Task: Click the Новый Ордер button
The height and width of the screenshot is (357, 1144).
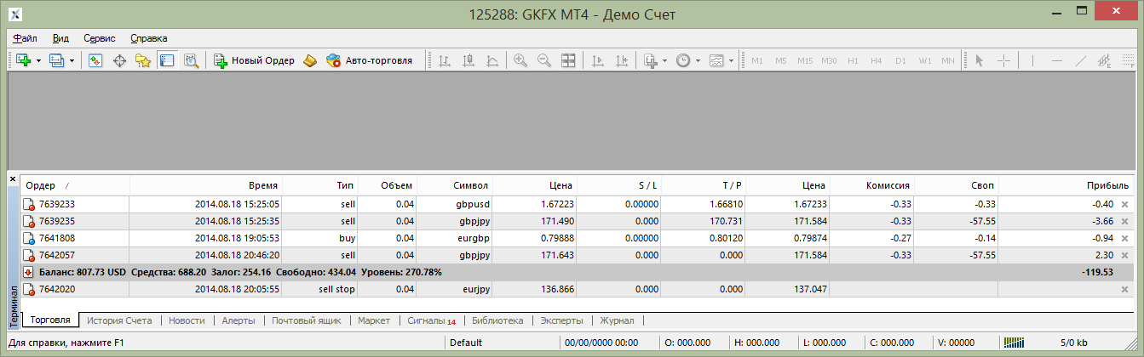Action: [254, 60]
